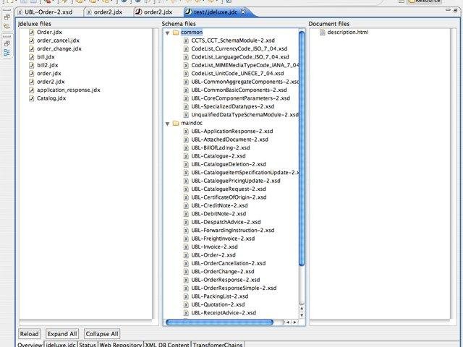Switch to the XML DB Content tab
The image size is (463, 347).
167,344
